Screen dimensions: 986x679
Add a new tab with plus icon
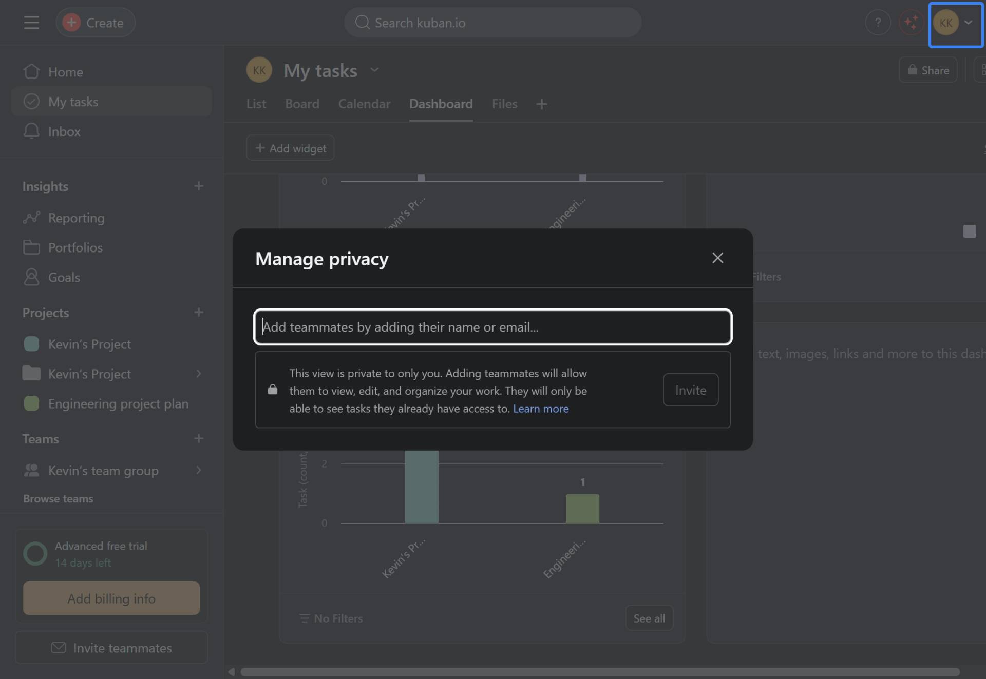coord(541,104)
